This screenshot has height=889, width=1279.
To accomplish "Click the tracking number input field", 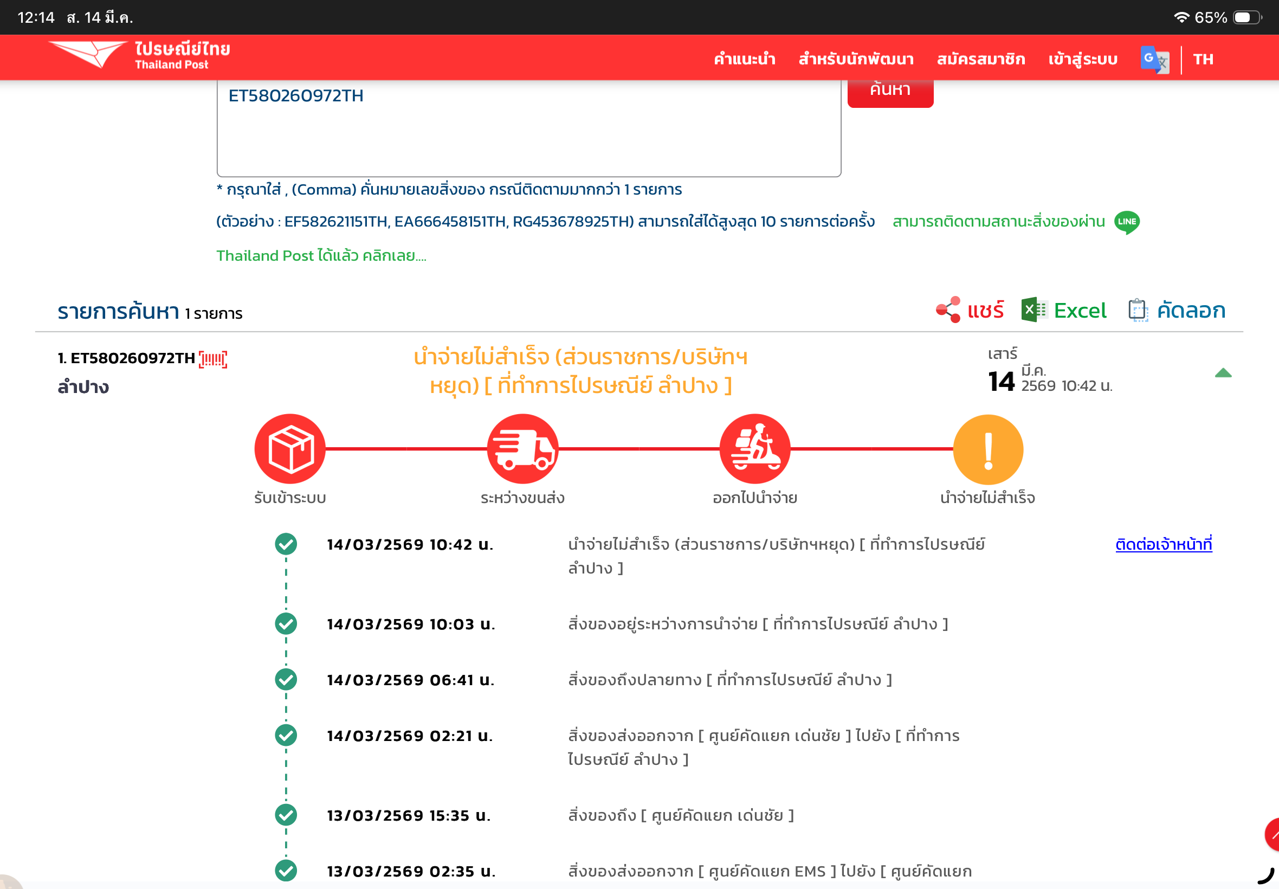I will [x=528, y=128].
